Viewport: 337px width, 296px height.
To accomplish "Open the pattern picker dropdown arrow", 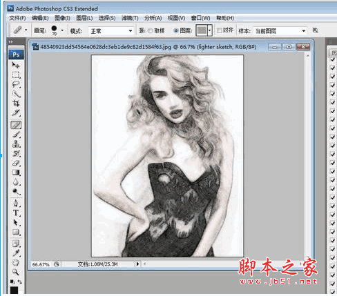I will pos(210,30).
